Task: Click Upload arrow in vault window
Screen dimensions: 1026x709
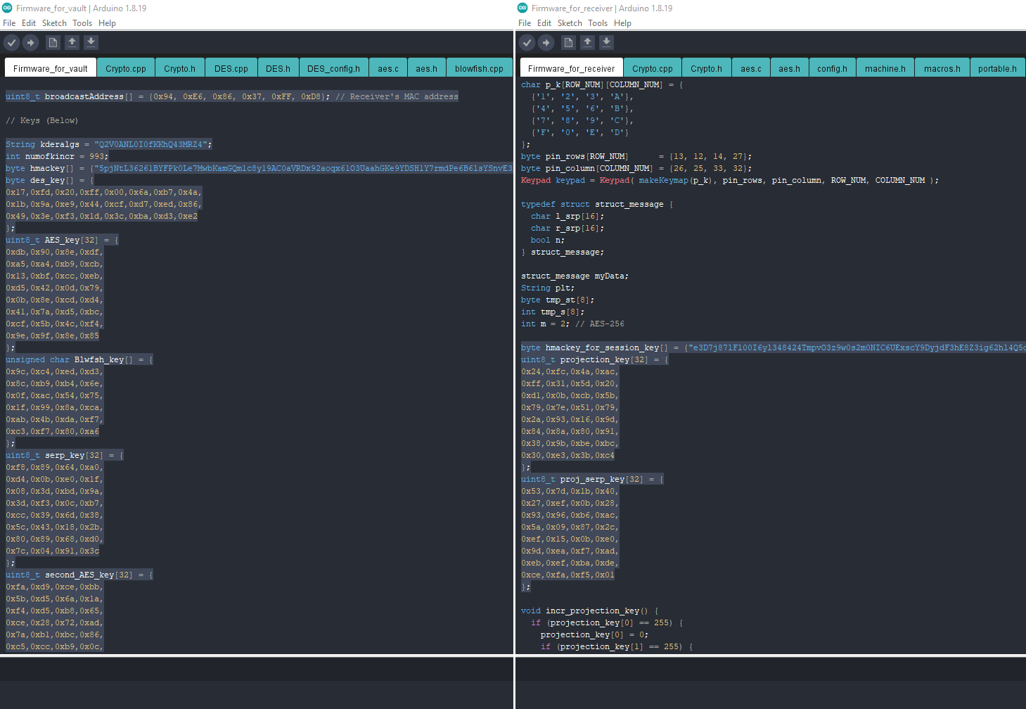Action: (x=31, y=43)
